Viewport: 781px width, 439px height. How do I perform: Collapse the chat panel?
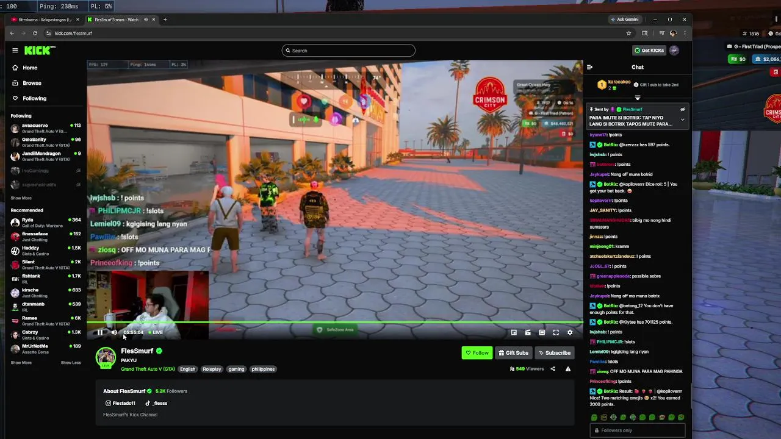[x=589, y=67]
